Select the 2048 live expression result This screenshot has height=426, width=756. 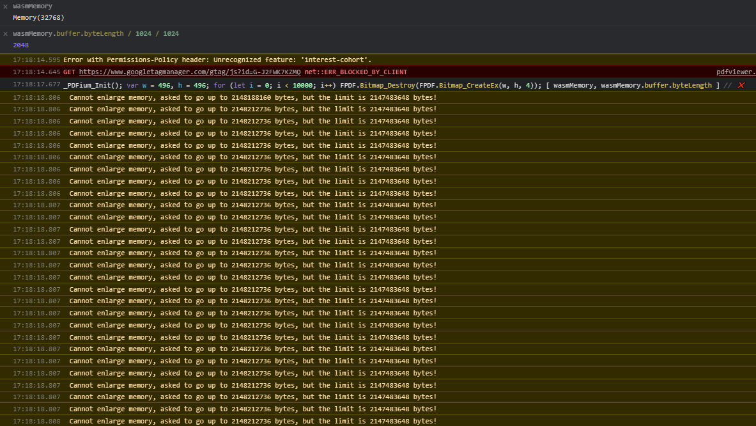click(20, 45)
